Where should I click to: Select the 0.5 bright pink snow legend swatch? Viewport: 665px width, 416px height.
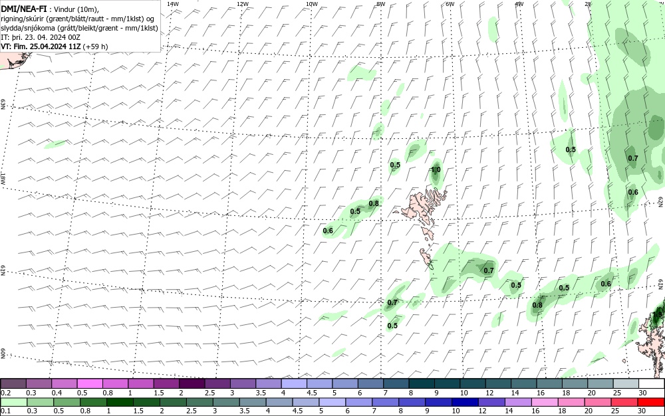click(90, 383)
